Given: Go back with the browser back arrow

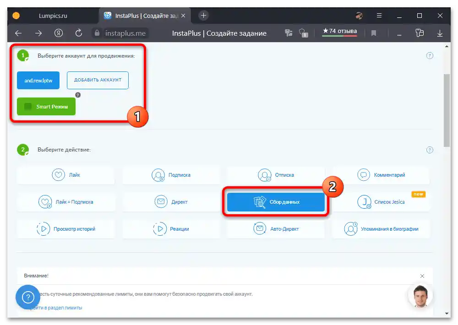Looking at the screenshot, I should [x=18, y=33].
